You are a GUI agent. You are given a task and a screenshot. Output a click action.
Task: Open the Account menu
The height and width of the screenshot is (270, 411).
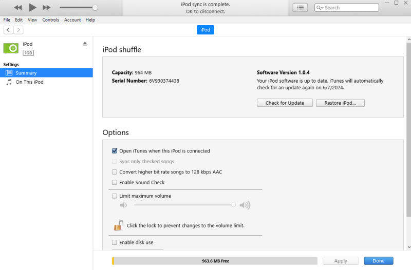[x=72, y=20]
